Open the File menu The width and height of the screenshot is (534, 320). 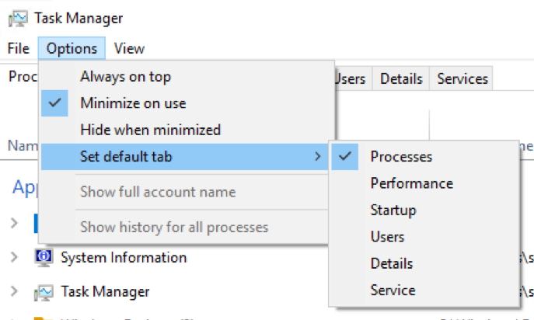tap(18, 48)
